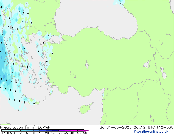Pick the 1–2 mm legend color box

click(x=17, y=130)
